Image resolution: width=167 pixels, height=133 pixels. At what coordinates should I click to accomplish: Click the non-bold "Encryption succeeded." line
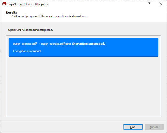[27, 51]
